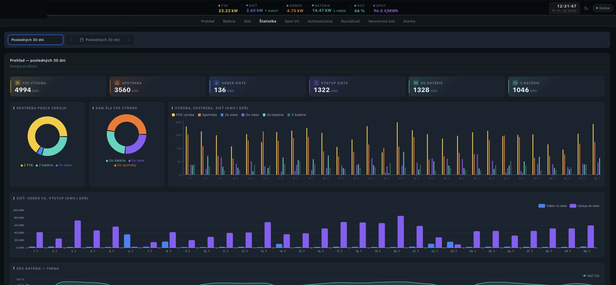The height and width of the screenshot is (285, 616).
Task: Click SPOT 96.0 €/MWh header indicator
Action: click(386, 8)
